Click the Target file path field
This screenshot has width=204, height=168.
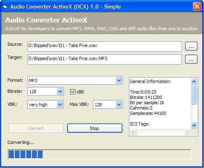pyautogui.click(x=104, y=59)
